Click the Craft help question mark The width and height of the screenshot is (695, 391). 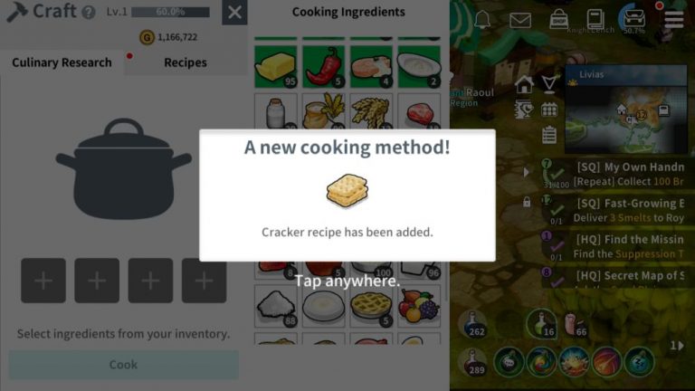pyautogui.click(x=89, y=13)
